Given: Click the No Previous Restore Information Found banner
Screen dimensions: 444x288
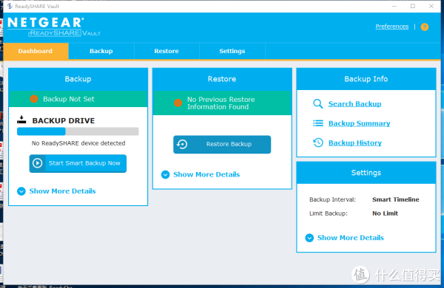Looking at the screenshot, I should tap(222, 103).
